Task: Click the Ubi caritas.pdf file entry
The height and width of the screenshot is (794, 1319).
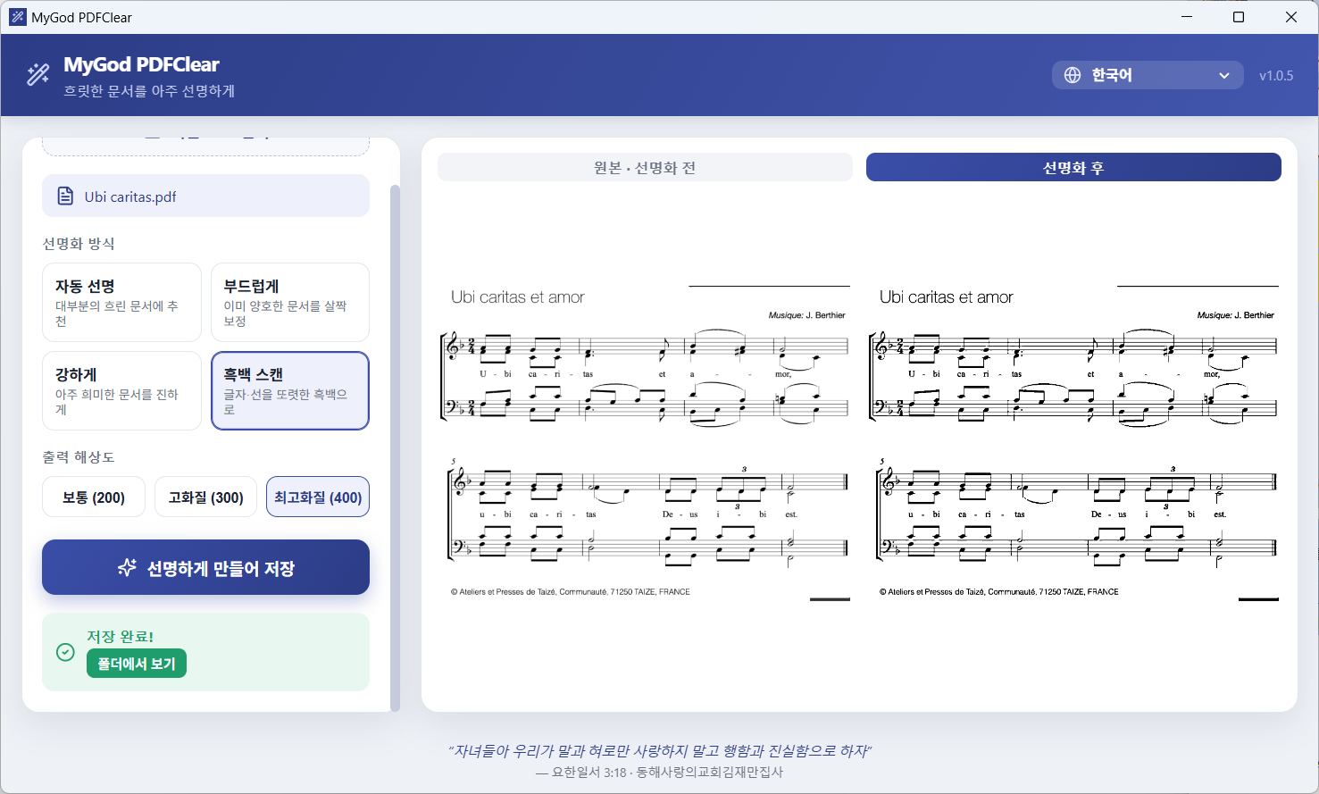Action: (x=205, y=196)
